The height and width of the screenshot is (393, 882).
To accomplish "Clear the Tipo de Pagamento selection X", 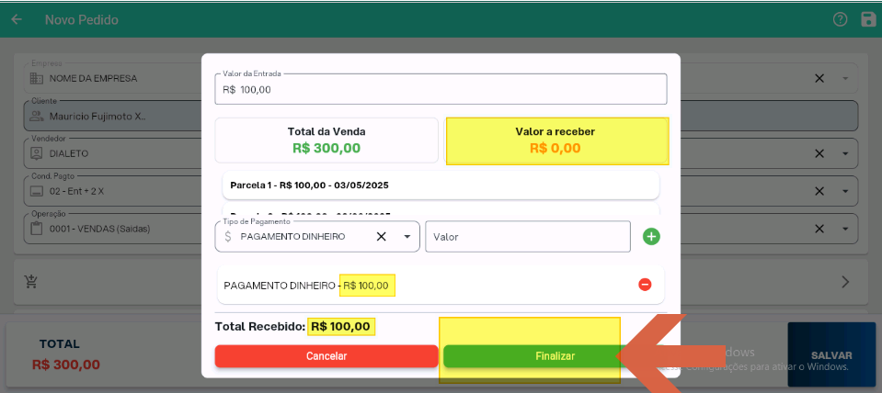I will point(381,237).
